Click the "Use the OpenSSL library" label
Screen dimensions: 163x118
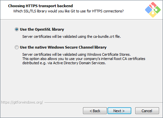[x=42, y=29]
